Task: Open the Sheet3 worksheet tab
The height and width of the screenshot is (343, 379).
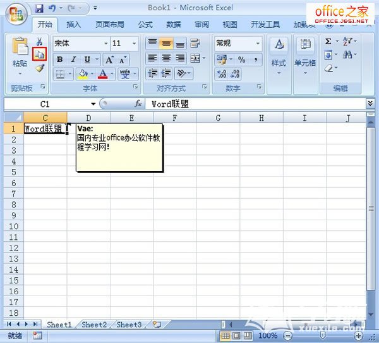Action: pyautogui.click(x=129, y=325)
